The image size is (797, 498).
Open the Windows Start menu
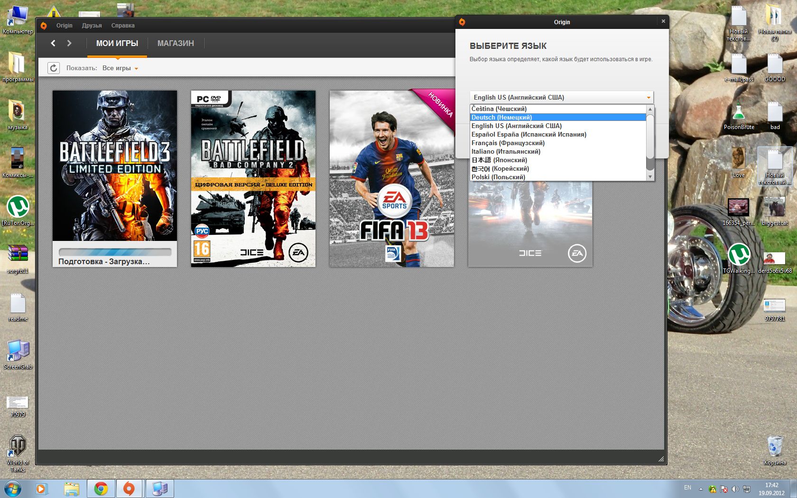(x=13, y=489)
